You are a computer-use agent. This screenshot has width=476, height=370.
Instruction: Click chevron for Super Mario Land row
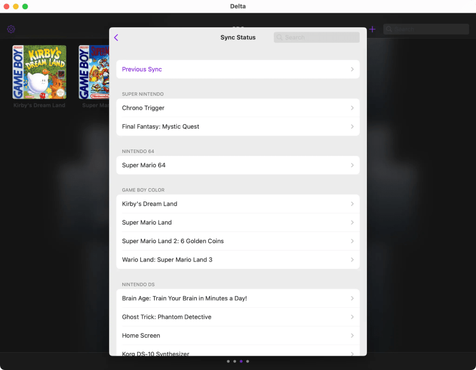pyautogui.click(x=352, y=222)
